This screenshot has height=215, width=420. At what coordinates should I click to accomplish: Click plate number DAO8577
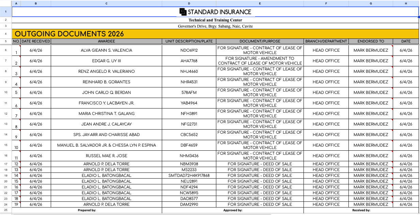tap(189, 199)
